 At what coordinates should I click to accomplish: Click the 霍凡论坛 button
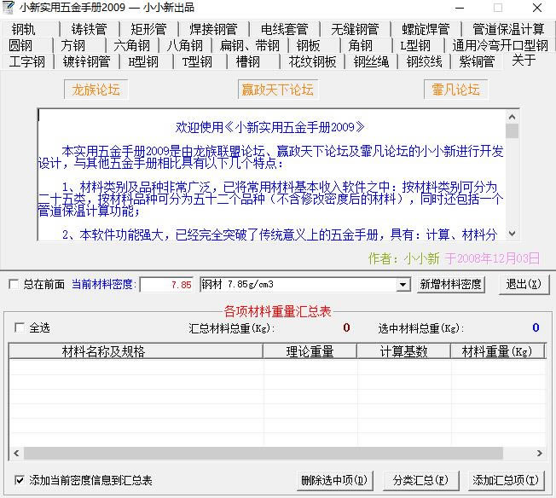point(455,90)
